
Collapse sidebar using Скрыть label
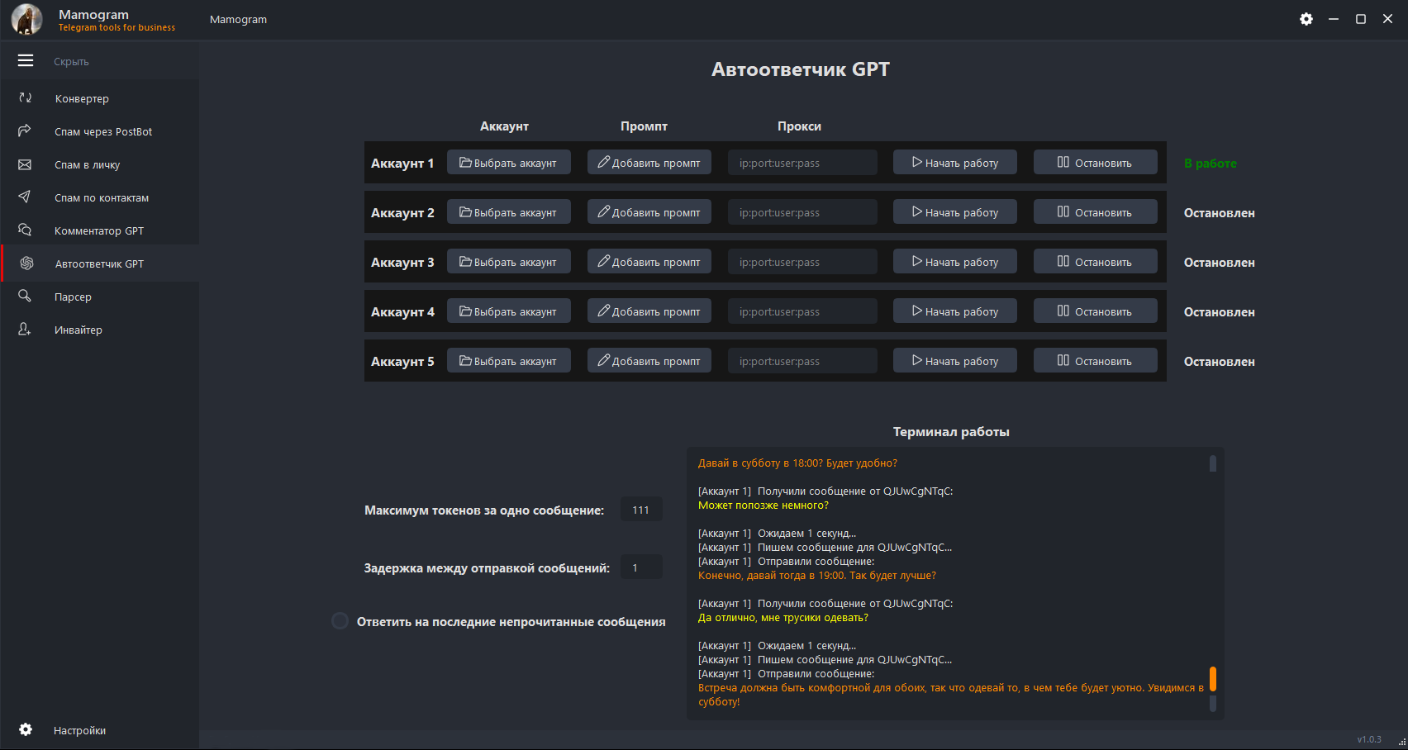[72, 61]
